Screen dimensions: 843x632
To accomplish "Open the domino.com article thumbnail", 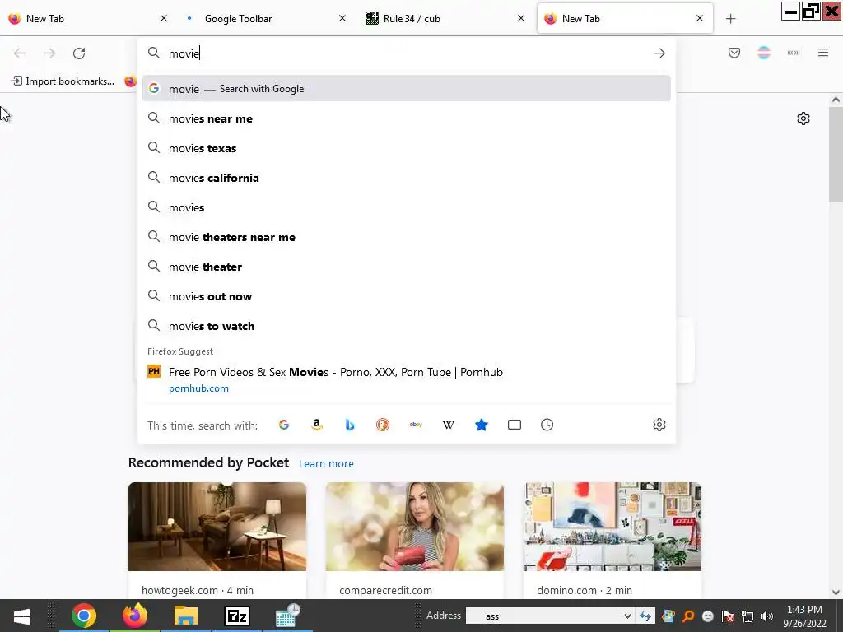I will click(x=612, y=526).
